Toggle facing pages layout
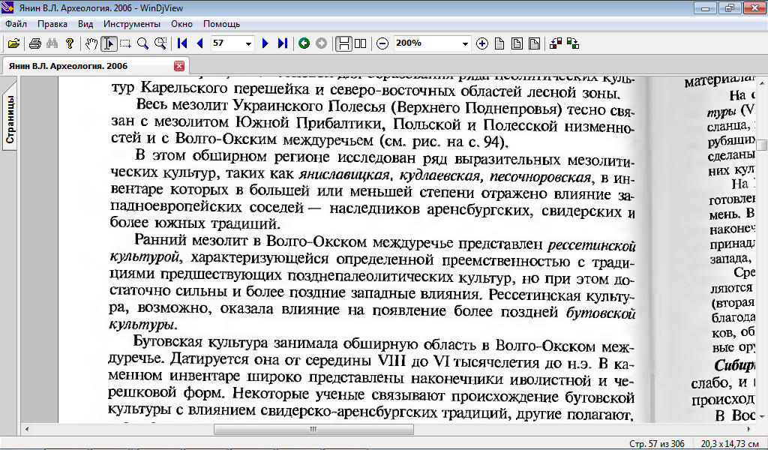 tap(361, 43)
